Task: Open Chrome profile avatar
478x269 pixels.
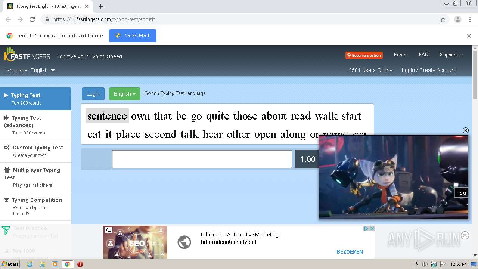Action: click(457, 19)
